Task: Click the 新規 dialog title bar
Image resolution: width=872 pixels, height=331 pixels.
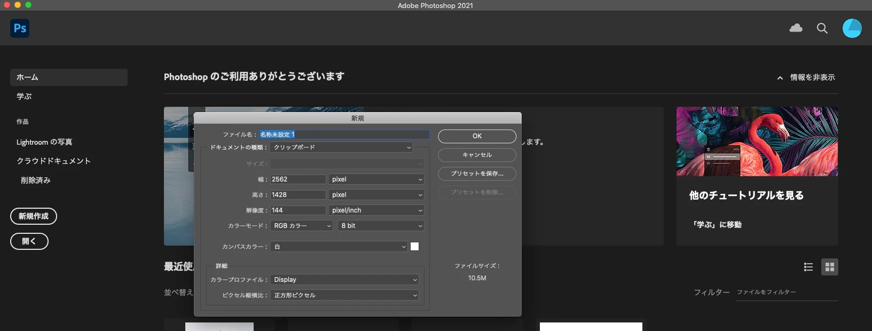Action: tap(358, 119)
